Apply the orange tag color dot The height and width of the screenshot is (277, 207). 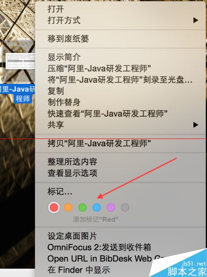(x=68, y=207)
